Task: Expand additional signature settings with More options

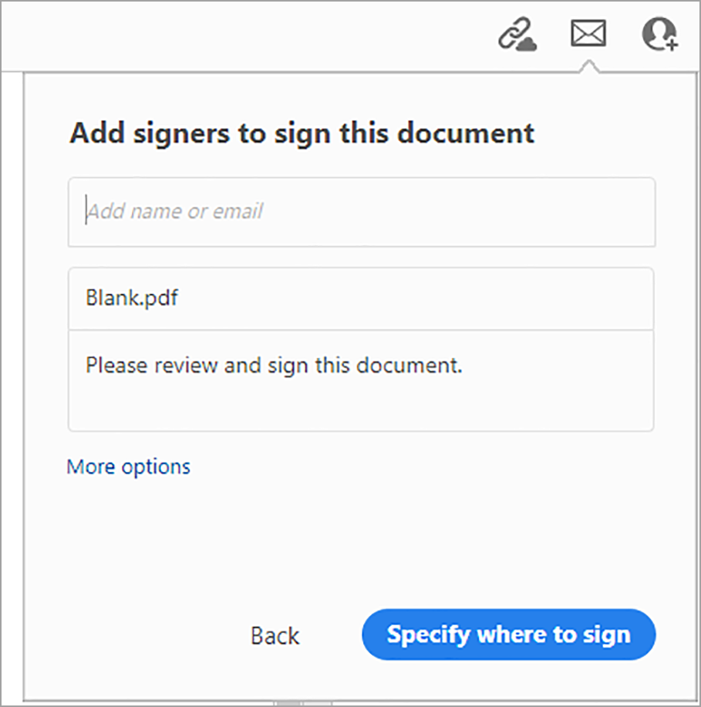Action: [x=127, y=466]
